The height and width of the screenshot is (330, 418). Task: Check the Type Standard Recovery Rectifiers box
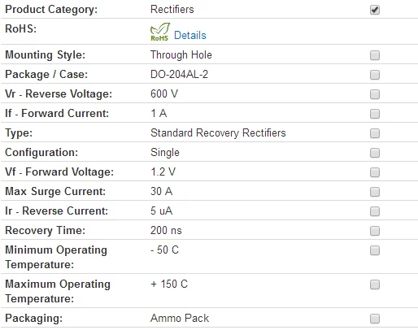(x=375, y=133)
